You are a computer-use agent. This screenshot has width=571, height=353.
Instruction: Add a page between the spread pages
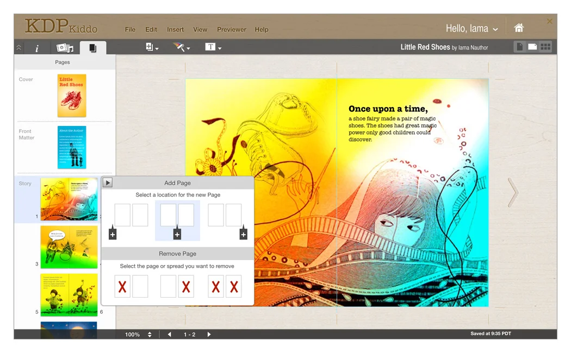click(177, 234)
